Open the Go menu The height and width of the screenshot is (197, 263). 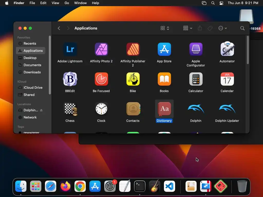[x=67, y=3]
